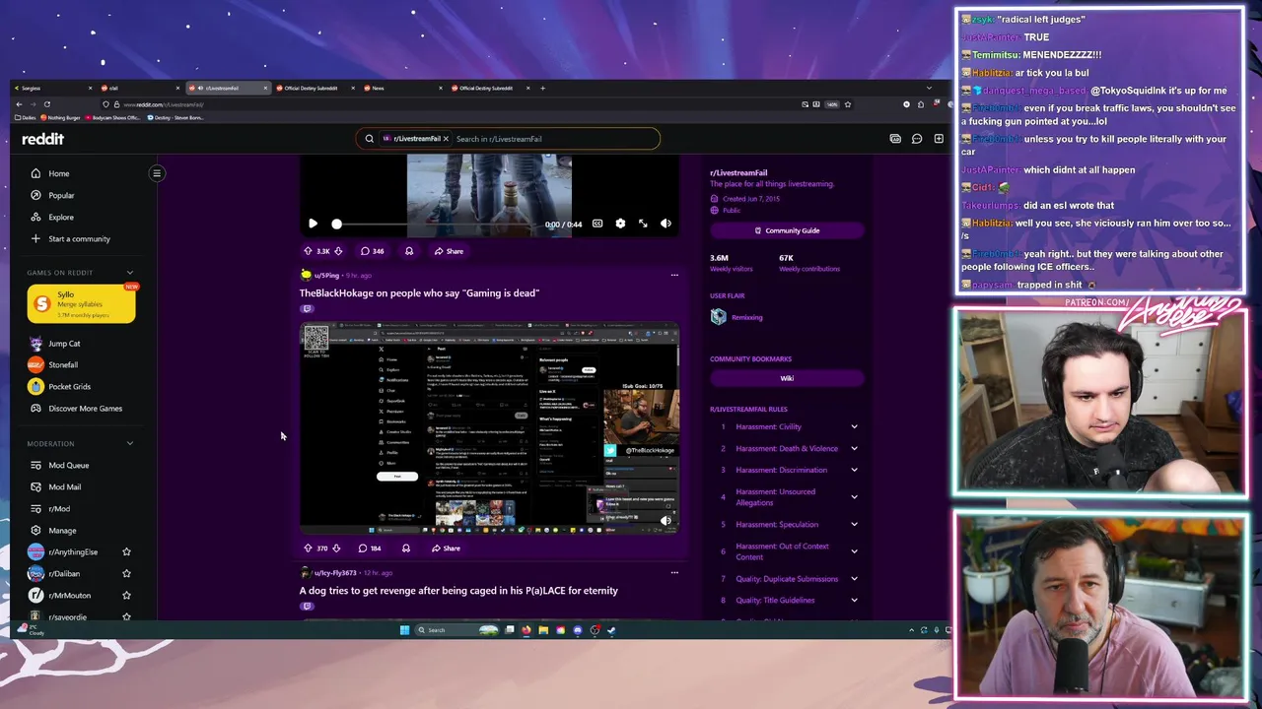Image resolution: width=1262 pixels, height=709 pixels.
Task: Share the post with 184 comments
Action: 446,548
